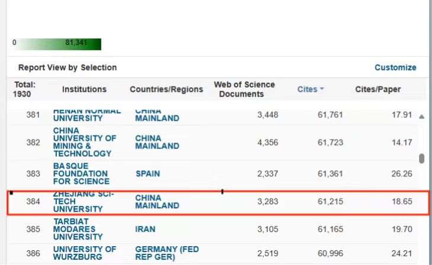Click the Customize link

click(395, 67)
